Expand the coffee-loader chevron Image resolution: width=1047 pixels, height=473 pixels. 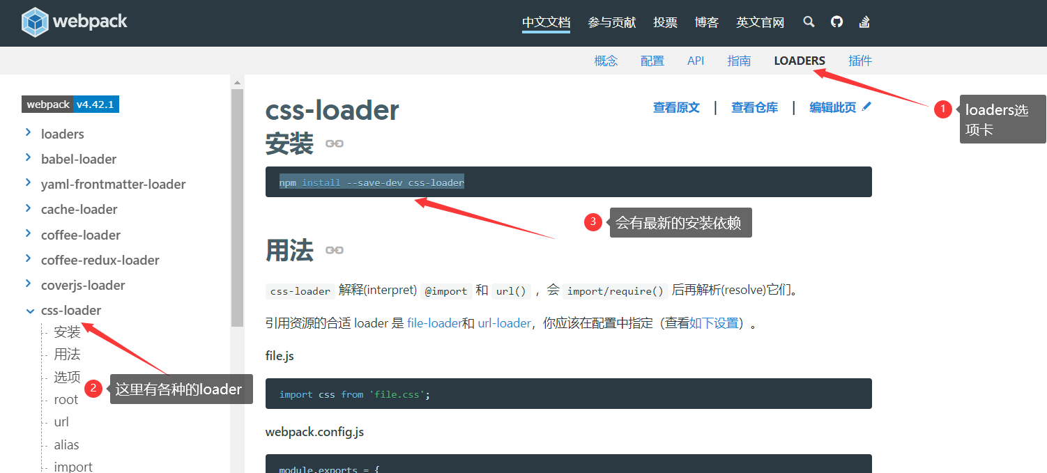click(29, 233)
